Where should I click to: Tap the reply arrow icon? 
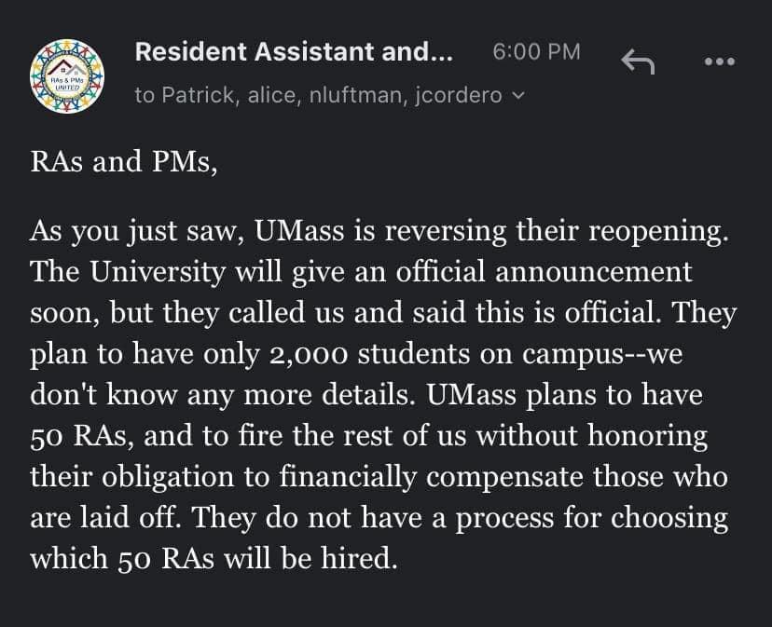click(638, 61)
